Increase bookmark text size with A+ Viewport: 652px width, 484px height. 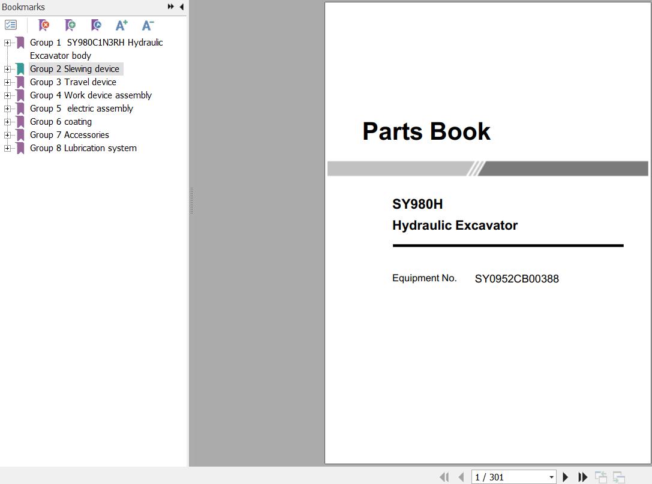[x=122, y=25]
